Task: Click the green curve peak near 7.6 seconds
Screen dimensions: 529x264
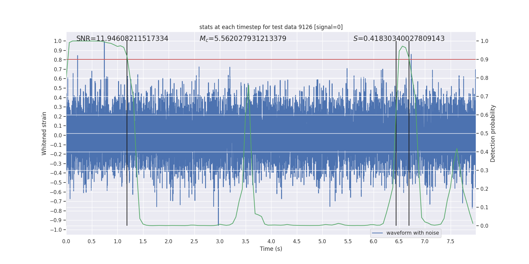Action: tap(457, 149)
